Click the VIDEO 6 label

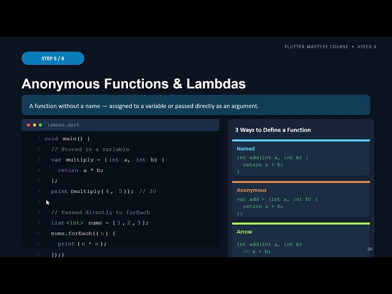(367, 47)
